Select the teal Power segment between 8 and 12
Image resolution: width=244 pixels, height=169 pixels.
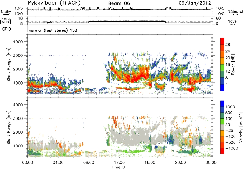pos(222,74)
